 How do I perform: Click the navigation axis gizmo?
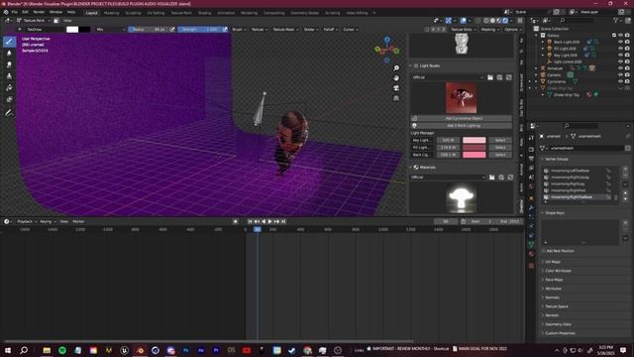(387, 50)
